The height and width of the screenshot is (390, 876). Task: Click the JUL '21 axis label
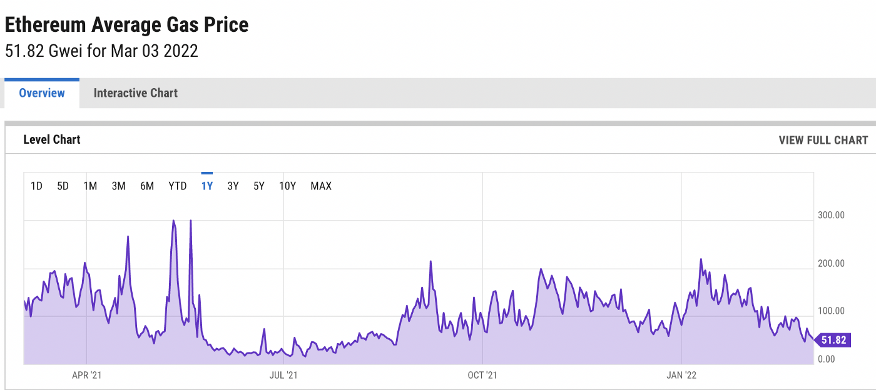point(283,375)
